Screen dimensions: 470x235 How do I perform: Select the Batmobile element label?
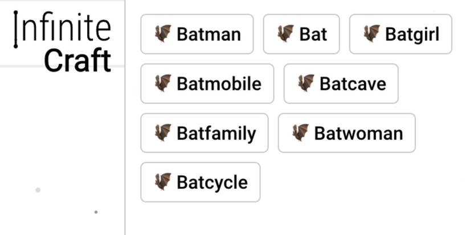click(x=219, y=84)
